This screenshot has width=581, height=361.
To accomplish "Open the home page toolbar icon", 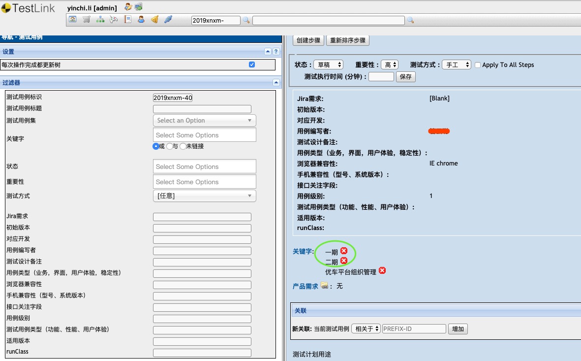I will tap(73, 19).
